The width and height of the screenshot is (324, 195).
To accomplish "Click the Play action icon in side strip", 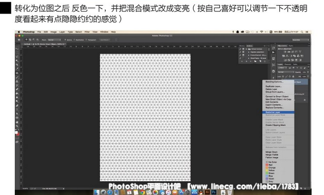I will point(273,52).
